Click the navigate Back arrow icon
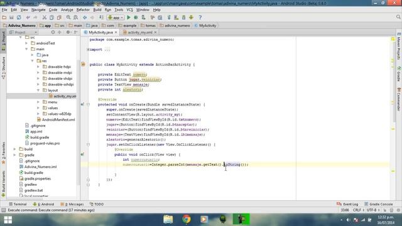402x226 pixels. [x=85, y=18]
